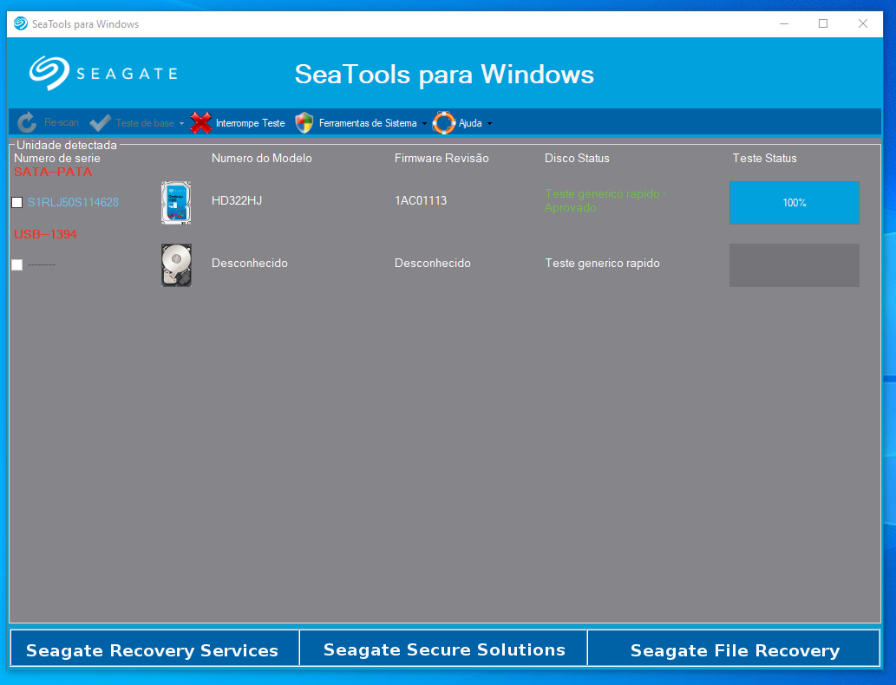
Task: Click Interrompe Teste to stop the test
Action: pyautogui.click(x=251, y=123)
